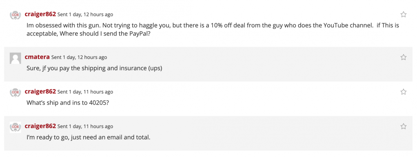
Task: Open craiger862 link above 'I'm ready to go'
Action: click(x=40, y=126)
